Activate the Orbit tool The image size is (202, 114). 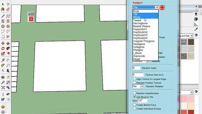3,77
